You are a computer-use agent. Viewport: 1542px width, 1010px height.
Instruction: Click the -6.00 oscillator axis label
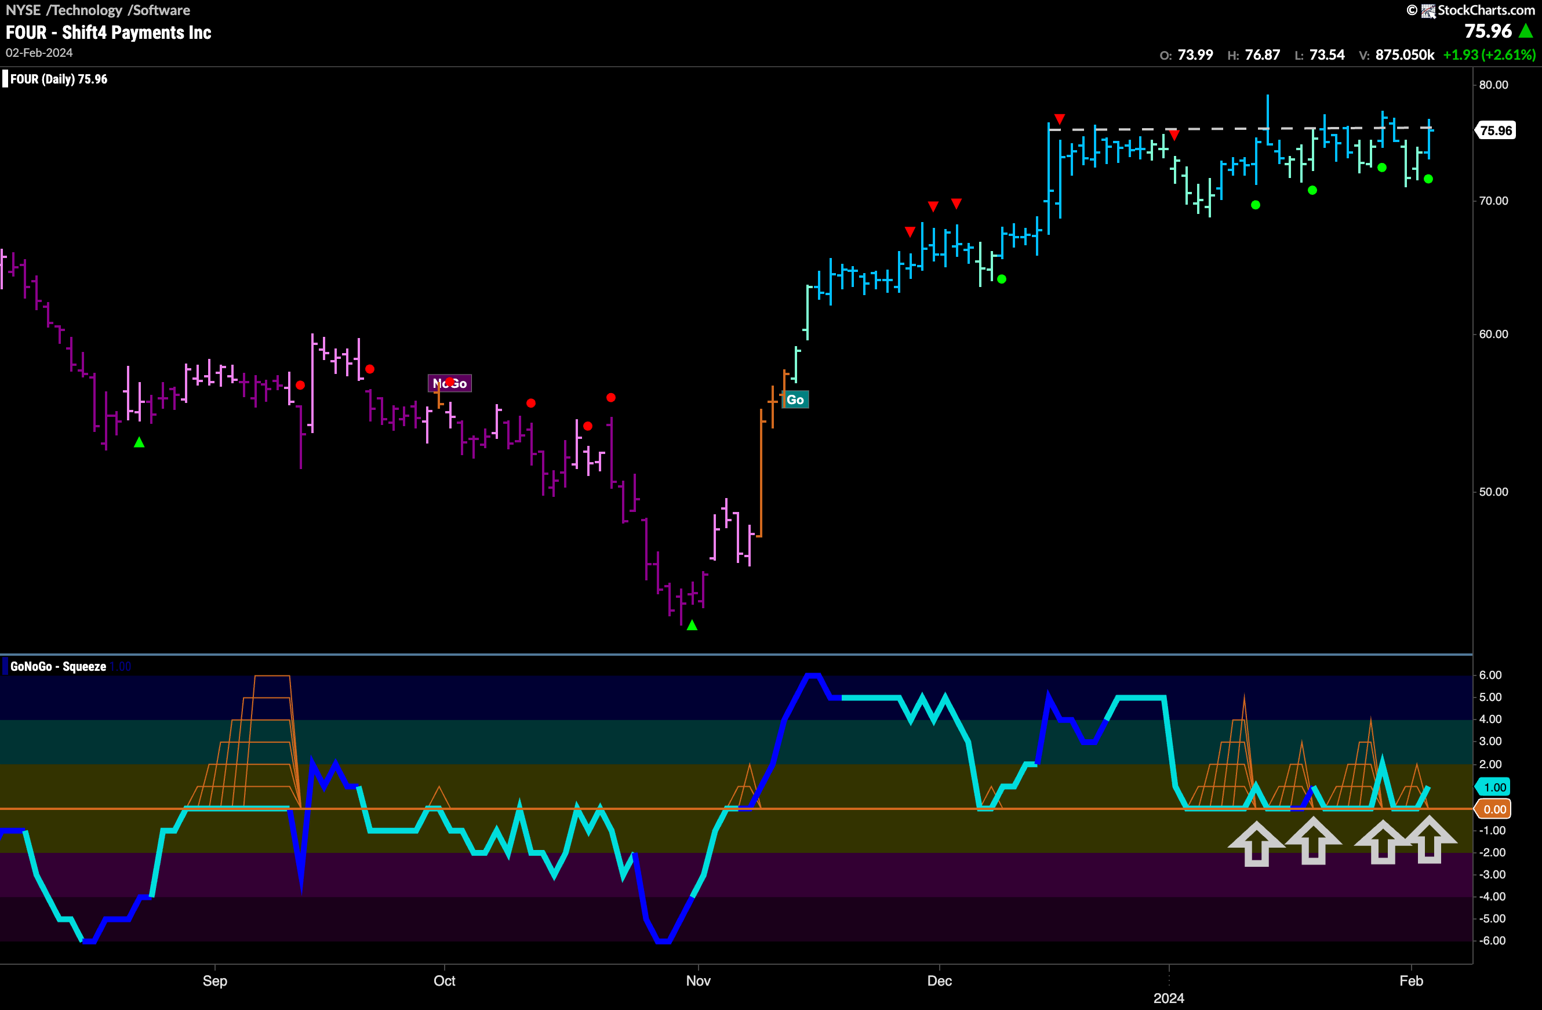coord(1492,940)
